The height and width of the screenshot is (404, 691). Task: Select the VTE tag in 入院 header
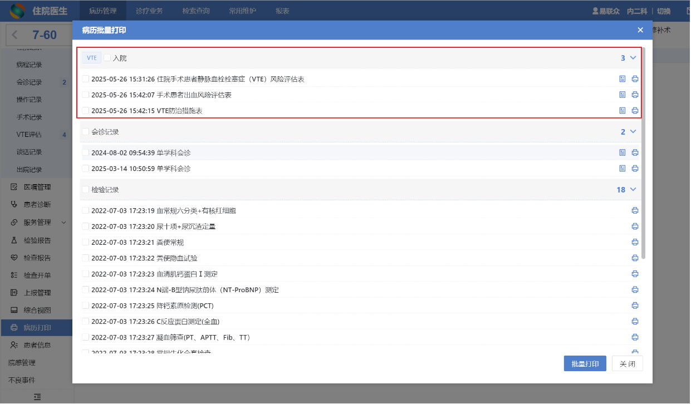[x=91, y=57]
